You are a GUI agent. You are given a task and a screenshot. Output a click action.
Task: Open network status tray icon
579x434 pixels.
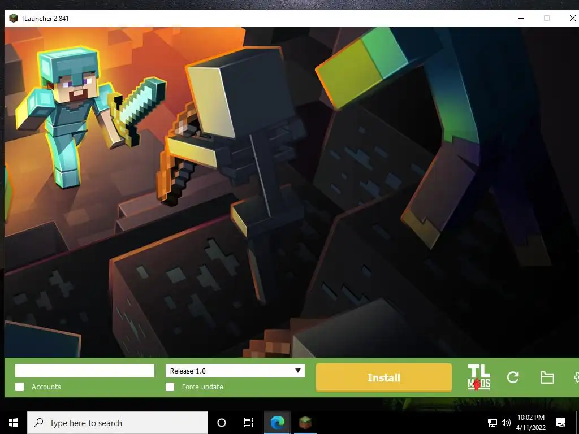coord(492,423)
